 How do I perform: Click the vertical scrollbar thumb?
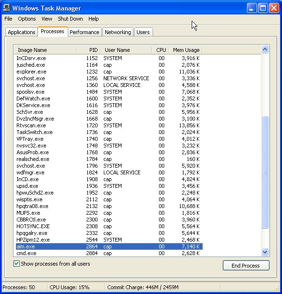pyautogui.click(x=265, y=172)
